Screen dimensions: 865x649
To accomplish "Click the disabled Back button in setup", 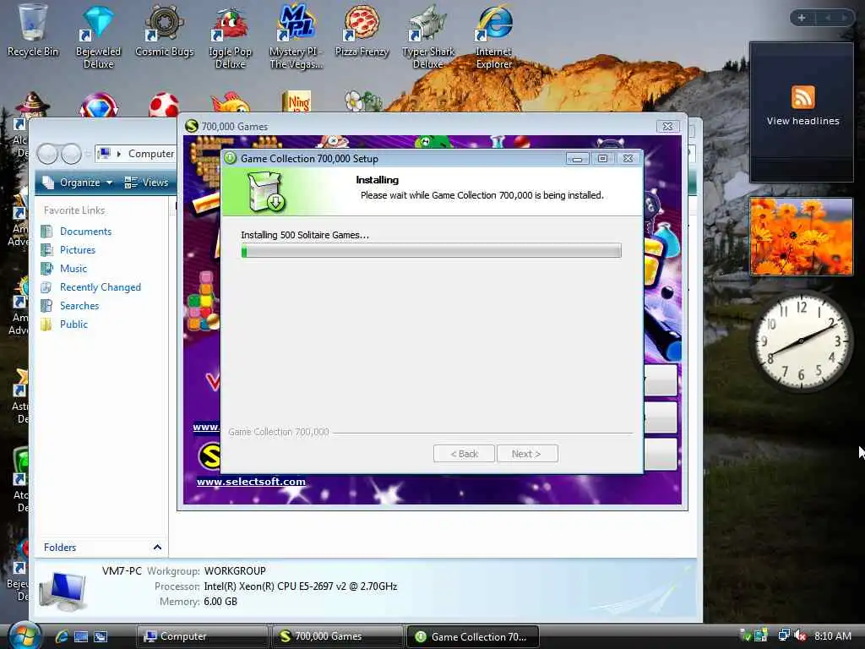I will tap(464, 454).
